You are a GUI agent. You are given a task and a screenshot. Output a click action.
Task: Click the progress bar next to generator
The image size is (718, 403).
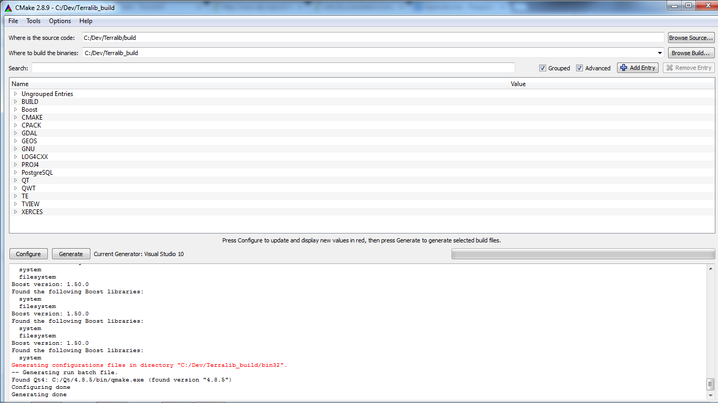tap(583, 254)
